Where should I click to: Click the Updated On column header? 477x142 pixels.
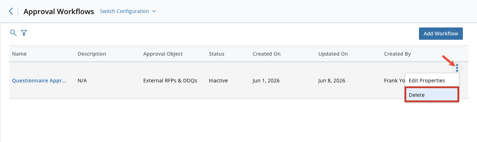[x=333, y=54]
